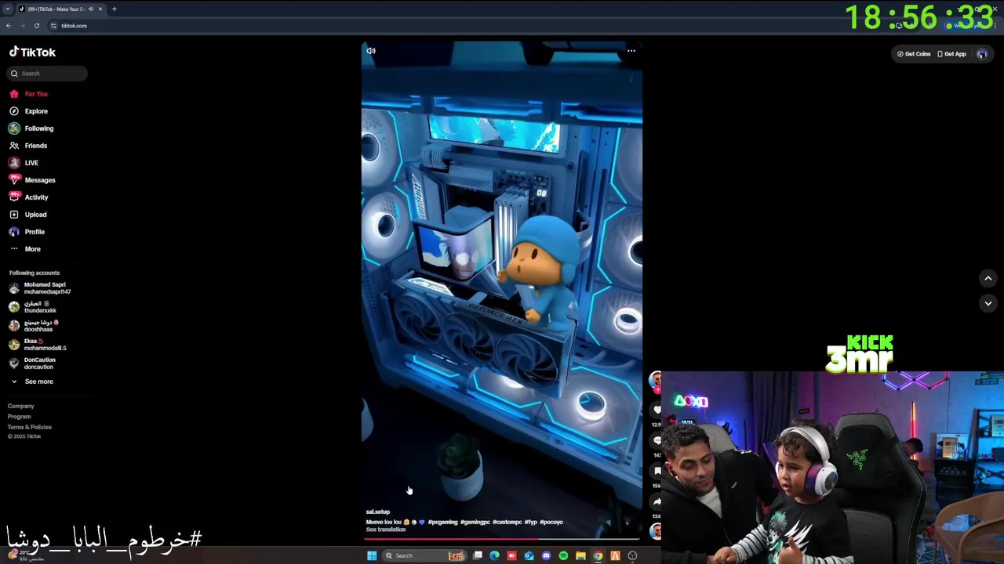Mute the video with speaker icon
Image resolution: width=1004 pixels, height=564 pixels.
pyautogui.click(x=371, y=51)
